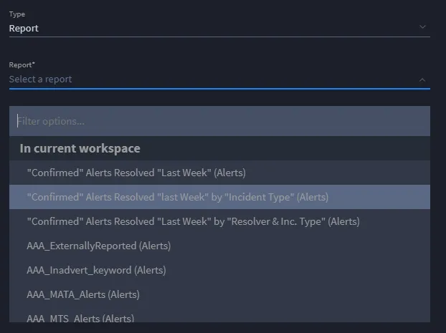Collapse the Select a report dropdown

coord(219,79)
